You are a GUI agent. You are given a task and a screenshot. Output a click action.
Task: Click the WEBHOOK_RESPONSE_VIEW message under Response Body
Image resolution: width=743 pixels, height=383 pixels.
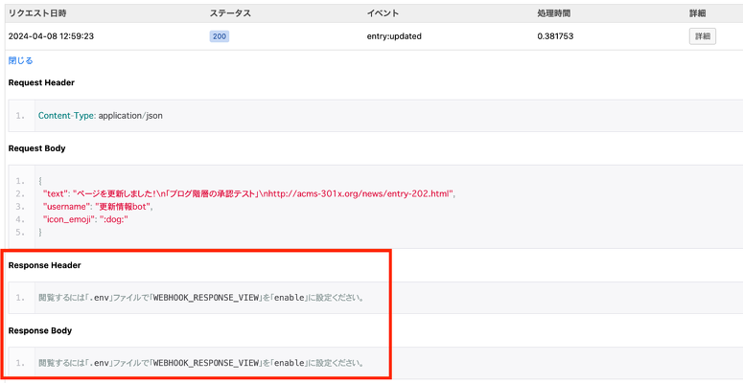[x=201, y=363]
